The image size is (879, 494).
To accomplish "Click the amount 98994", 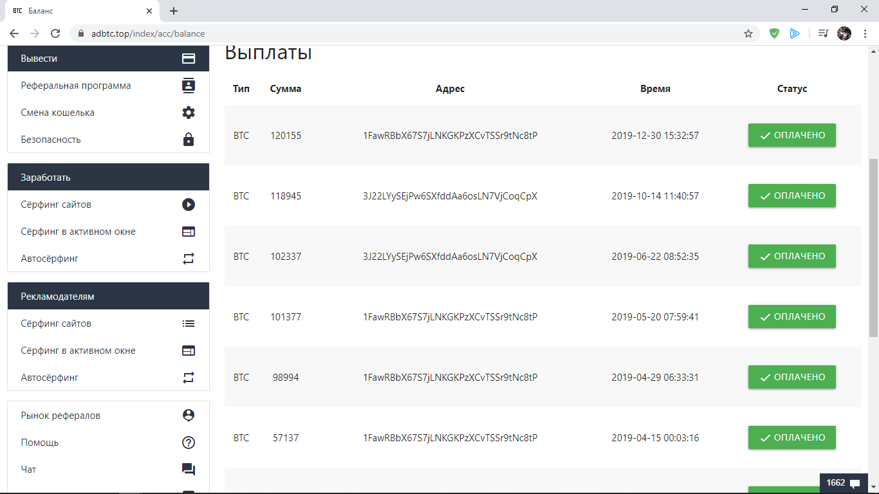I will (x=286, y=378).
